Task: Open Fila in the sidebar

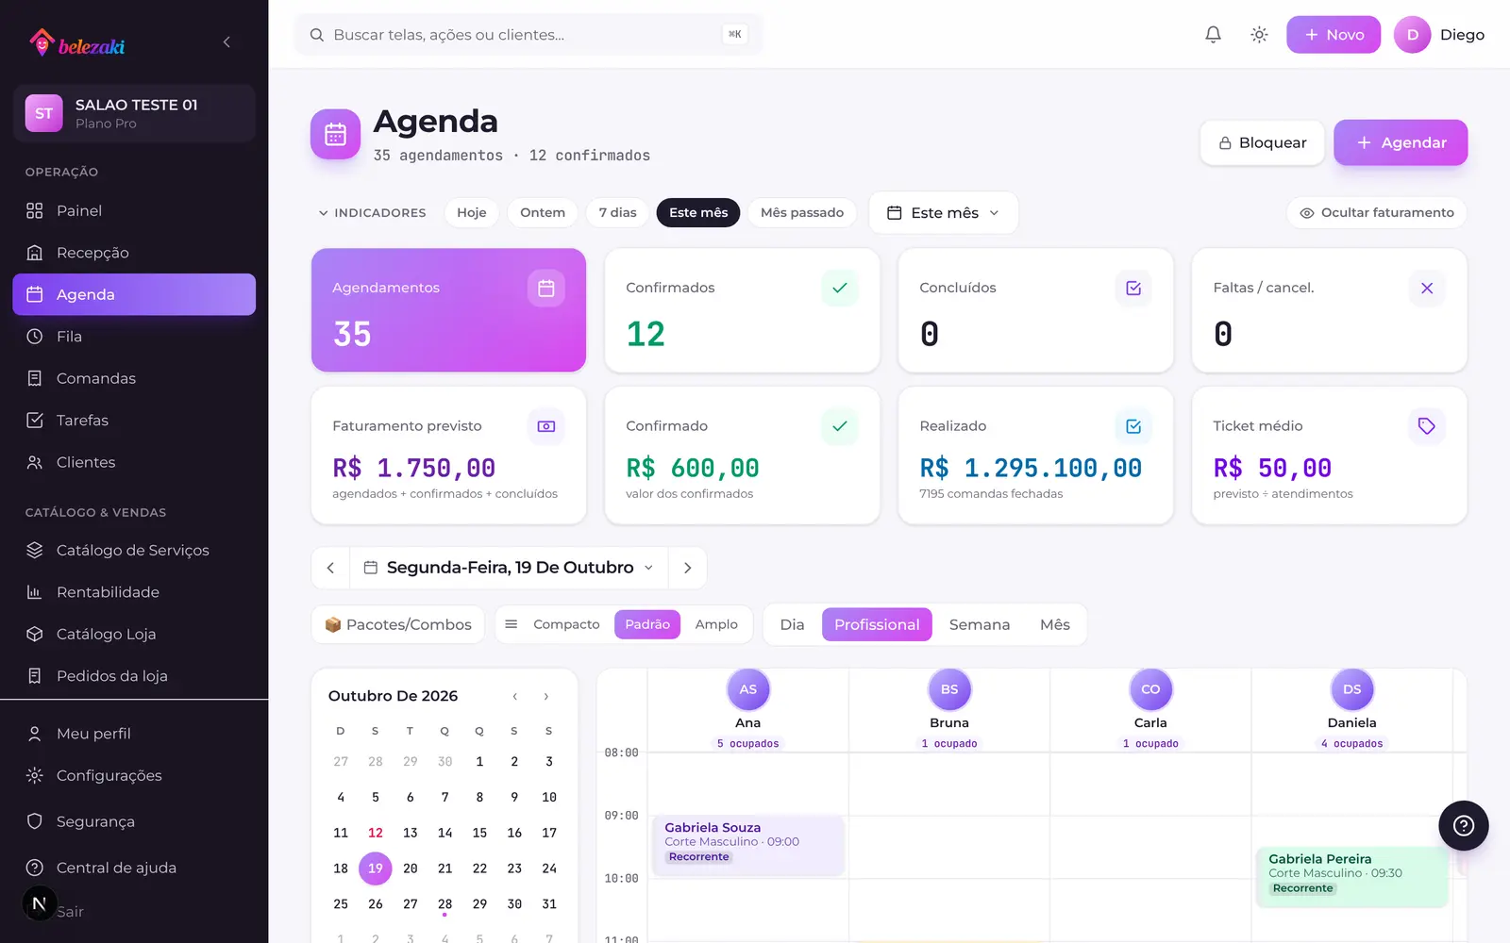Action: (134, 337)
